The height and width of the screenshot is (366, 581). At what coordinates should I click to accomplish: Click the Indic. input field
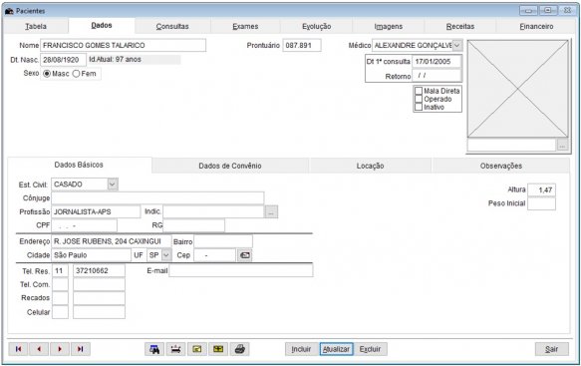coord(213,211)
